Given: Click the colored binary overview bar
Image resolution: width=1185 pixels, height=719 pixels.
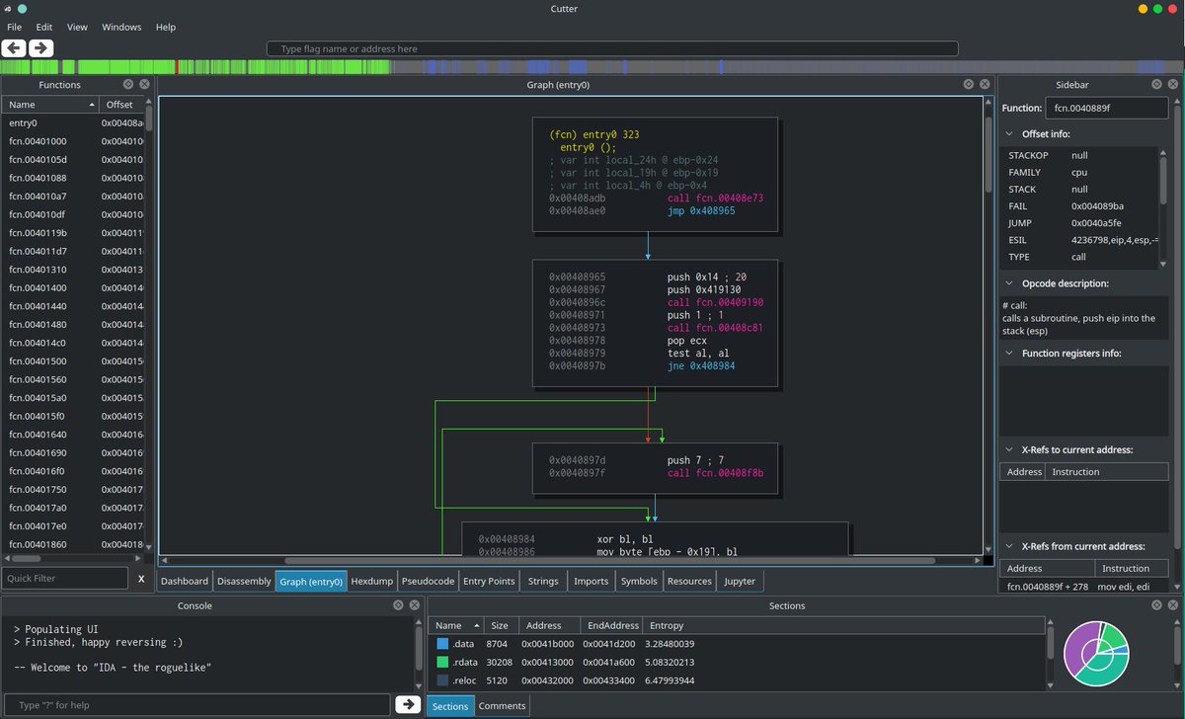Looking at the screenshot, I should tap(592, 67).
